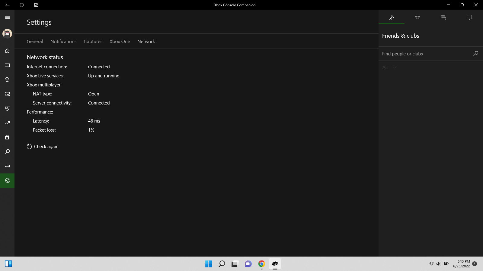Click the 1% packet loss value
This screenshot has height=271, width=483.
tap(91, 130)
